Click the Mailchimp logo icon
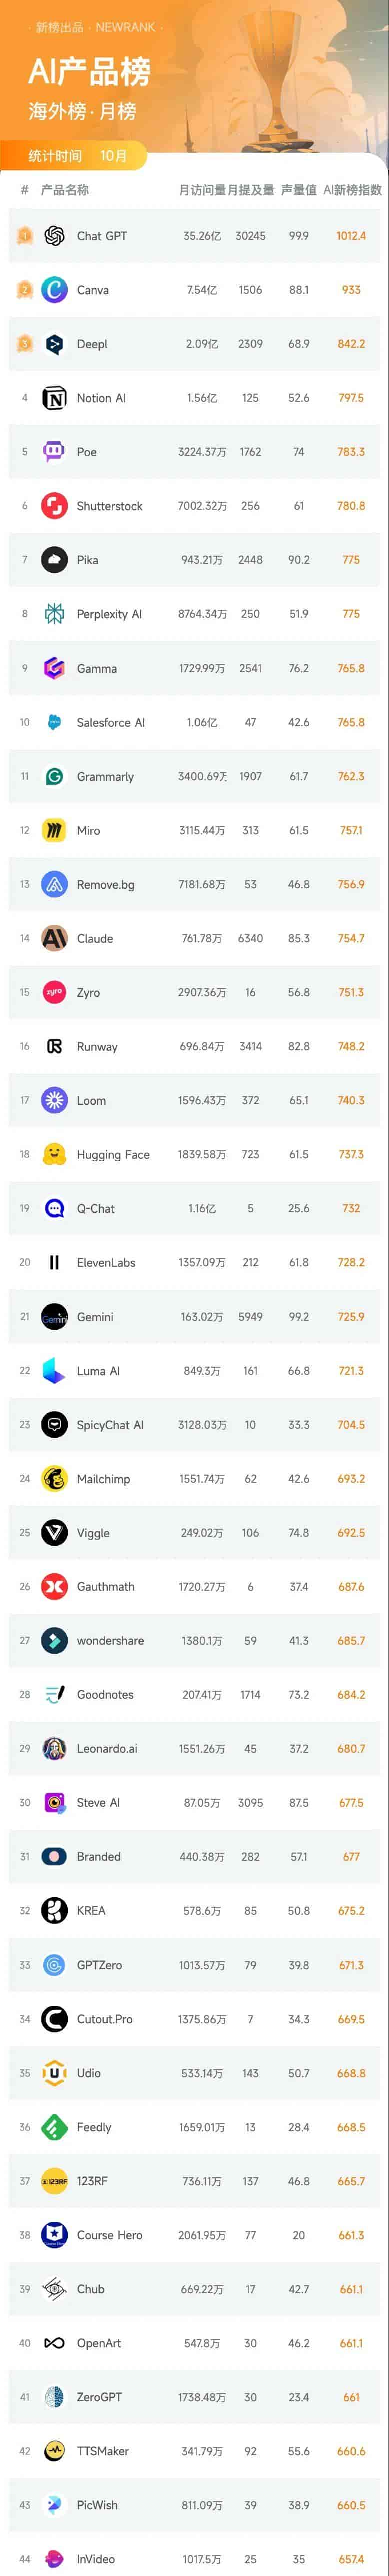 tap(55, 1478)
